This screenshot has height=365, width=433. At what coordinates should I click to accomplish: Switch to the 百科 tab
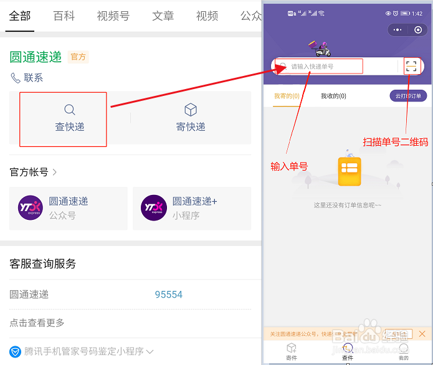tap(64, 16)
